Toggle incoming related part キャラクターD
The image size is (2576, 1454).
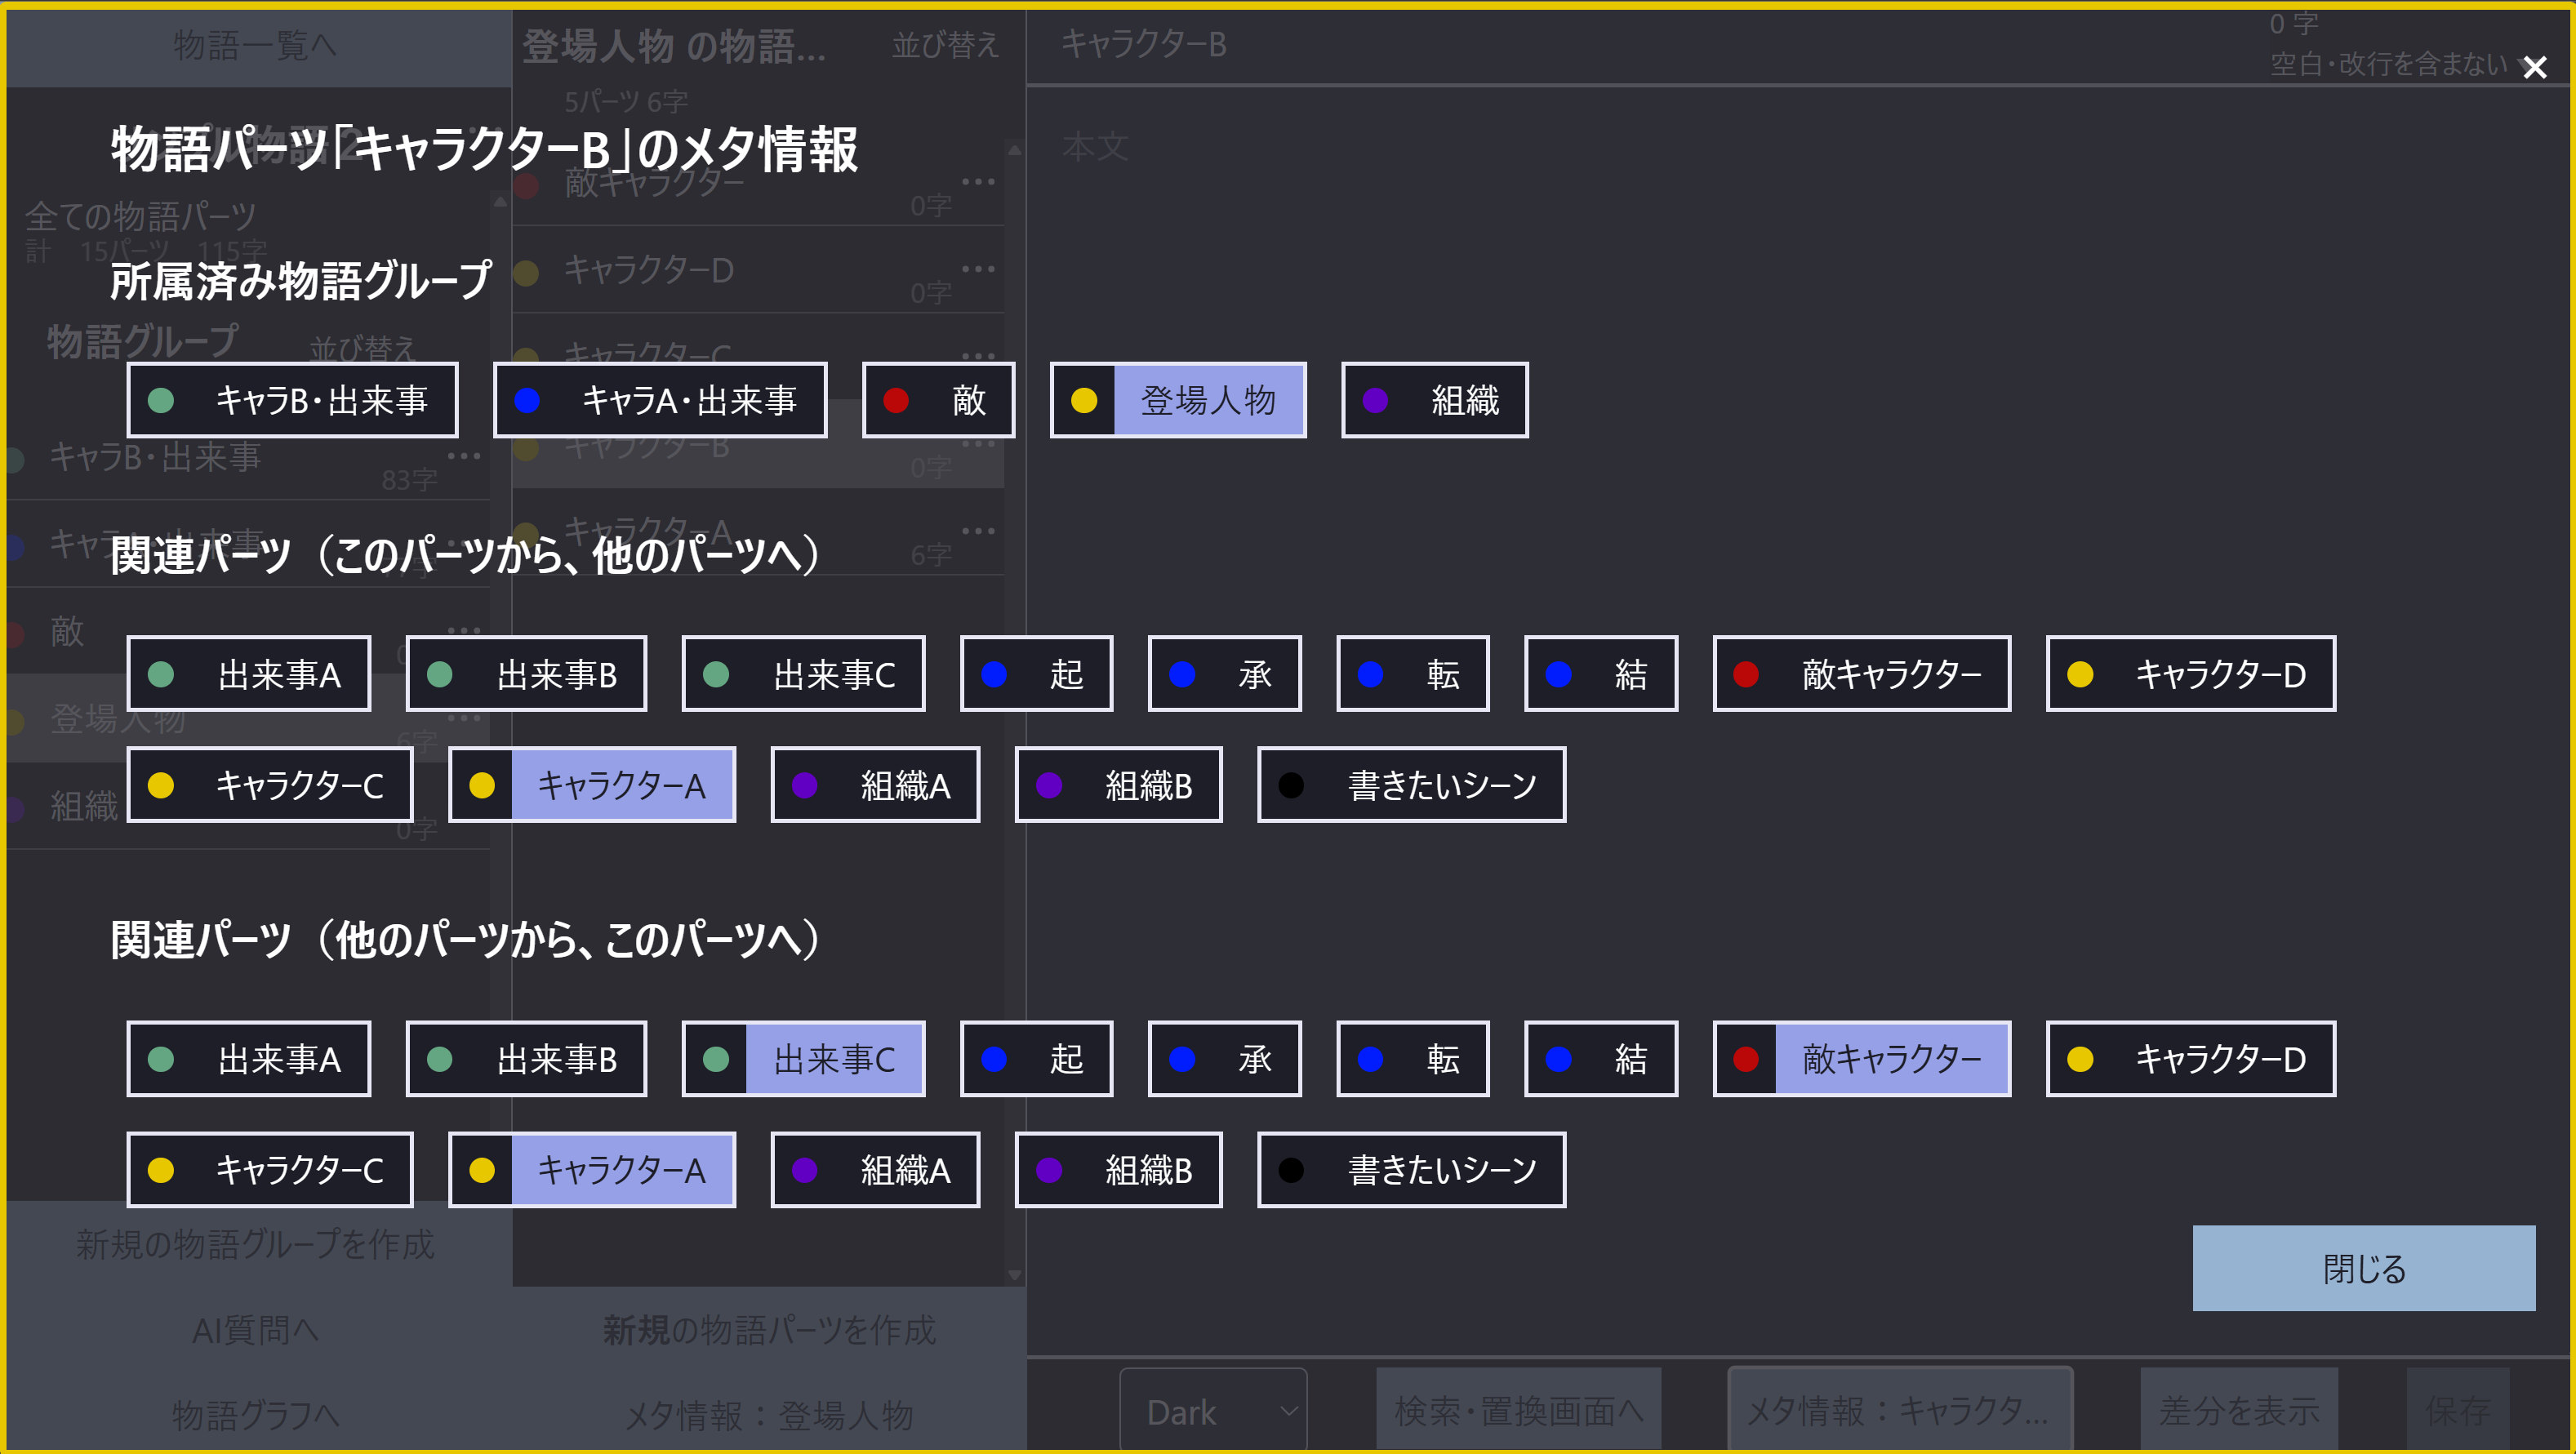tap(2190, 1059)
